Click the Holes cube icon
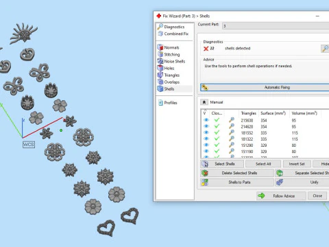 pyautogui.click(x=160, y=68)
